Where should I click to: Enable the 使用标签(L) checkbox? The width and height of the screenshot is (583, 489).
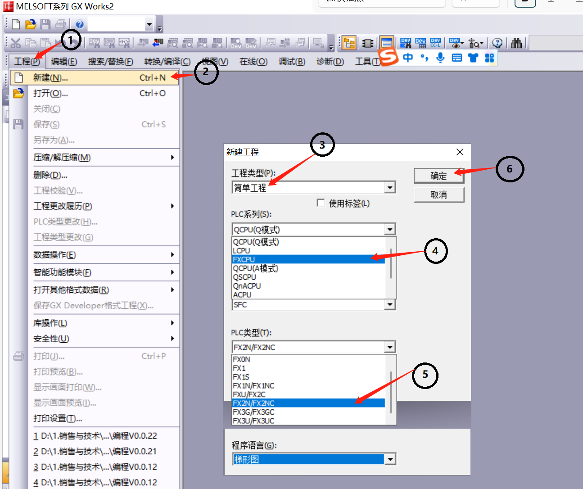(x=321, y=203)
